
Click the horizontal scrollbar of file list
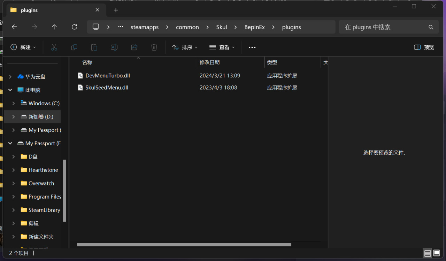pos(184,245)
